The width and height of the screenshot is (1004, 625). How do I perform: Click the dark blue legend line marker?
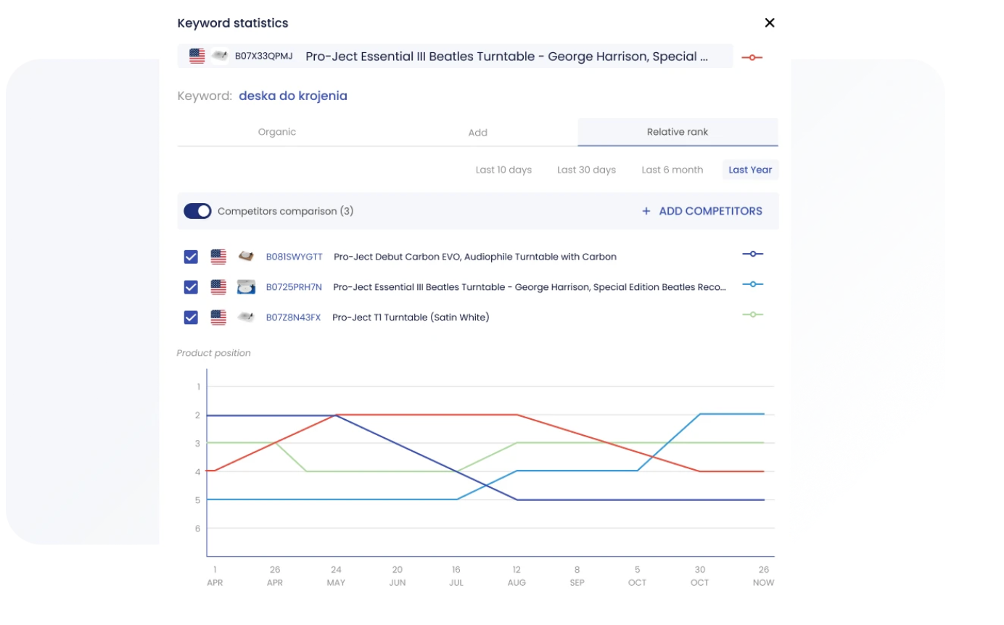752,254
